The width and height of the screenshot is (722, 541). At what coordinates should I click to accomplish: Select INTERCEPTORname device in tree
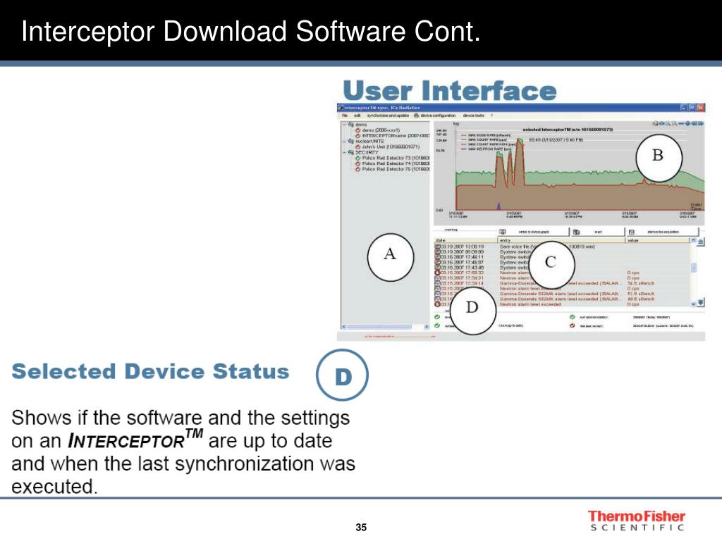[x=396, y=136]
